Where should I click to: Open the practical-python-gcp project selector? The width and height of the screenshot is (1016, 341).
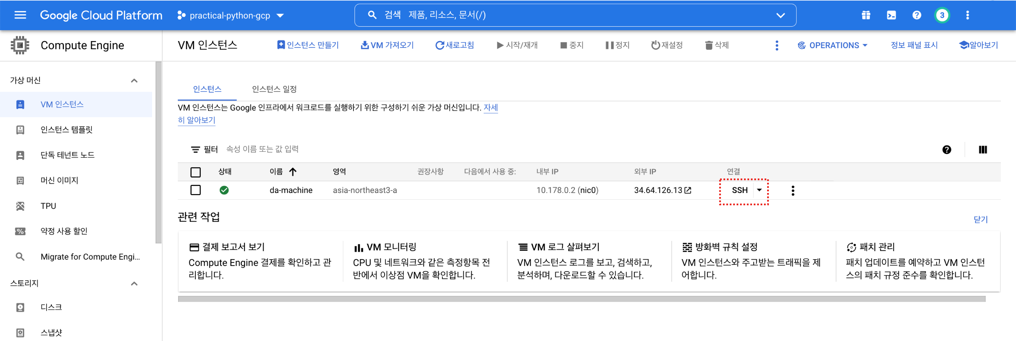(230, 15)
